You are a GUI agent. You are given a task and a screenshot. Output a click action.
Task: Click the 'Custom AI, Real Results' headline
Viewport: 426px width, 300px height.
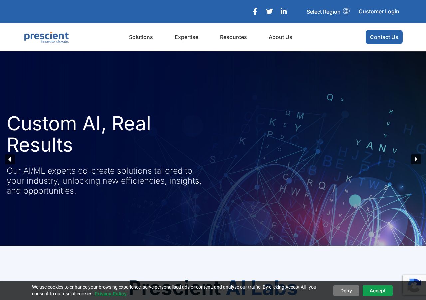click(x=79, y=134)
